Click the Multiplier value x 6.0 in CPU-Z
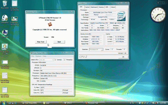 click(96, 39)
